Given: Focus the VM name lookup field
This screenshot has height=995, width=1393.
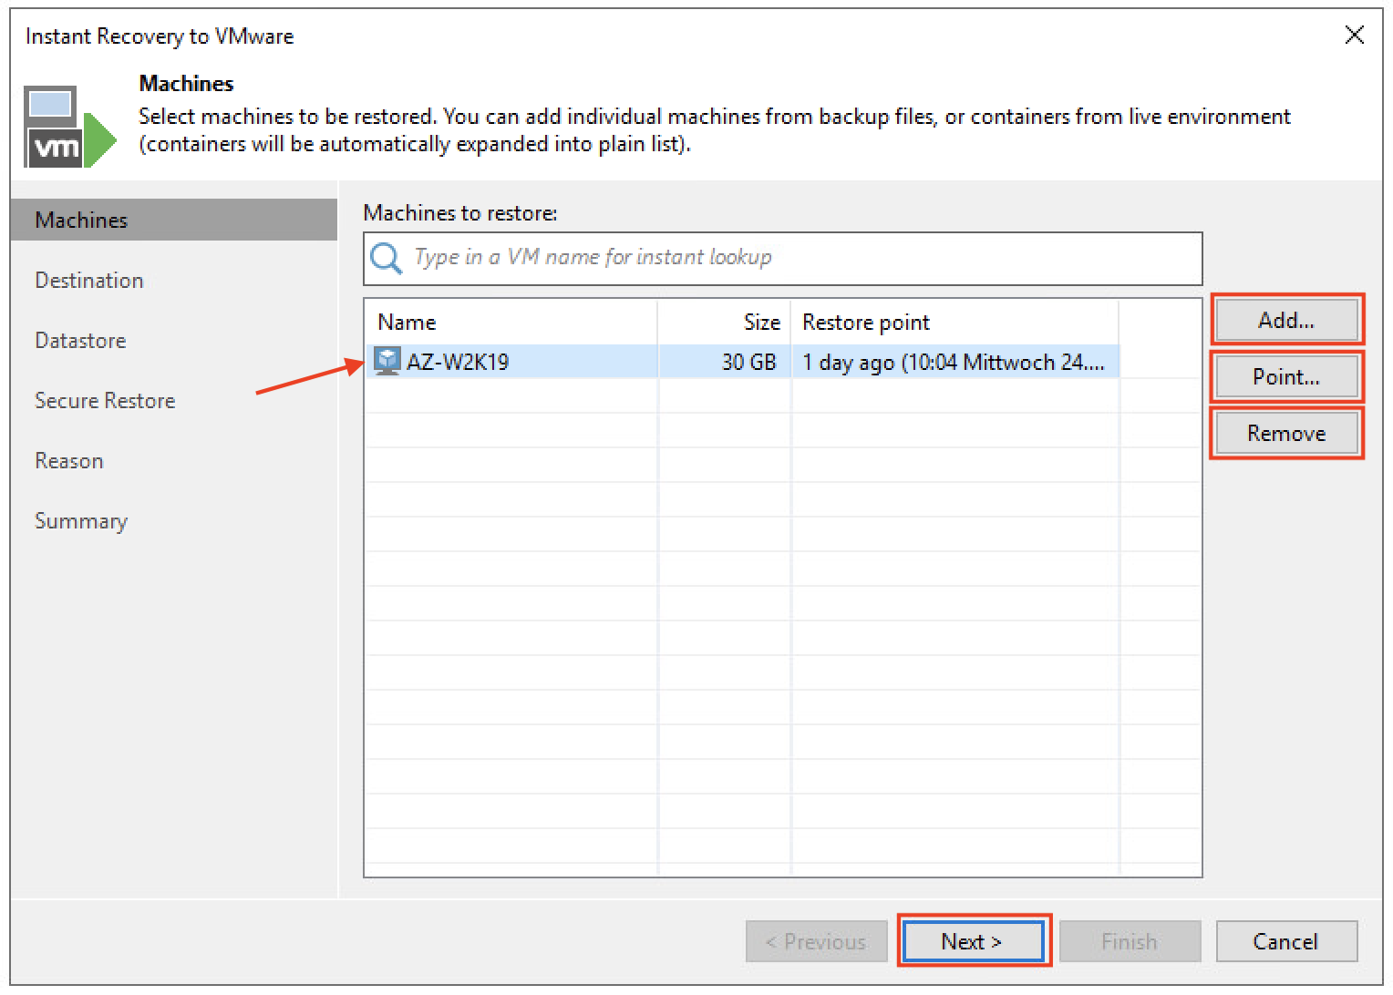Looking at the screenshot, I should click(783, 258).
